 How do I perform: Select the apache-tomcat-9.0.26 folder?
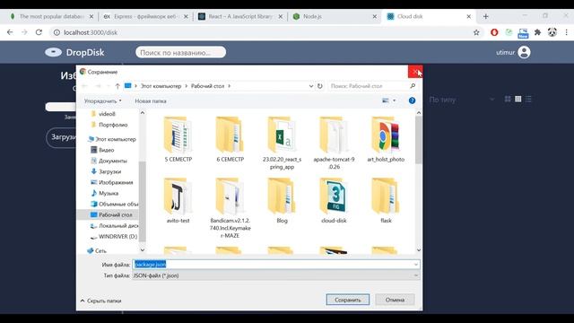[334, 143]
